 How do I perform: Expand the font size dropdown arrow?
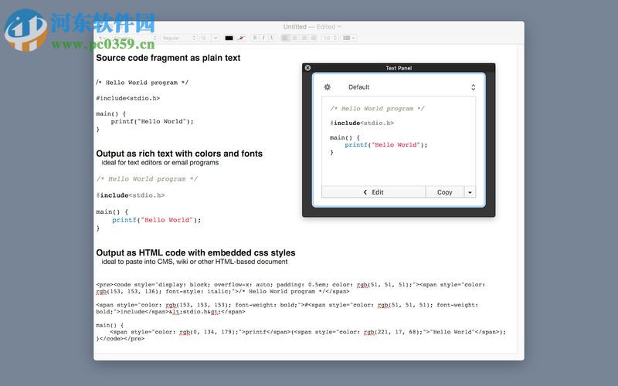[216, 38]
